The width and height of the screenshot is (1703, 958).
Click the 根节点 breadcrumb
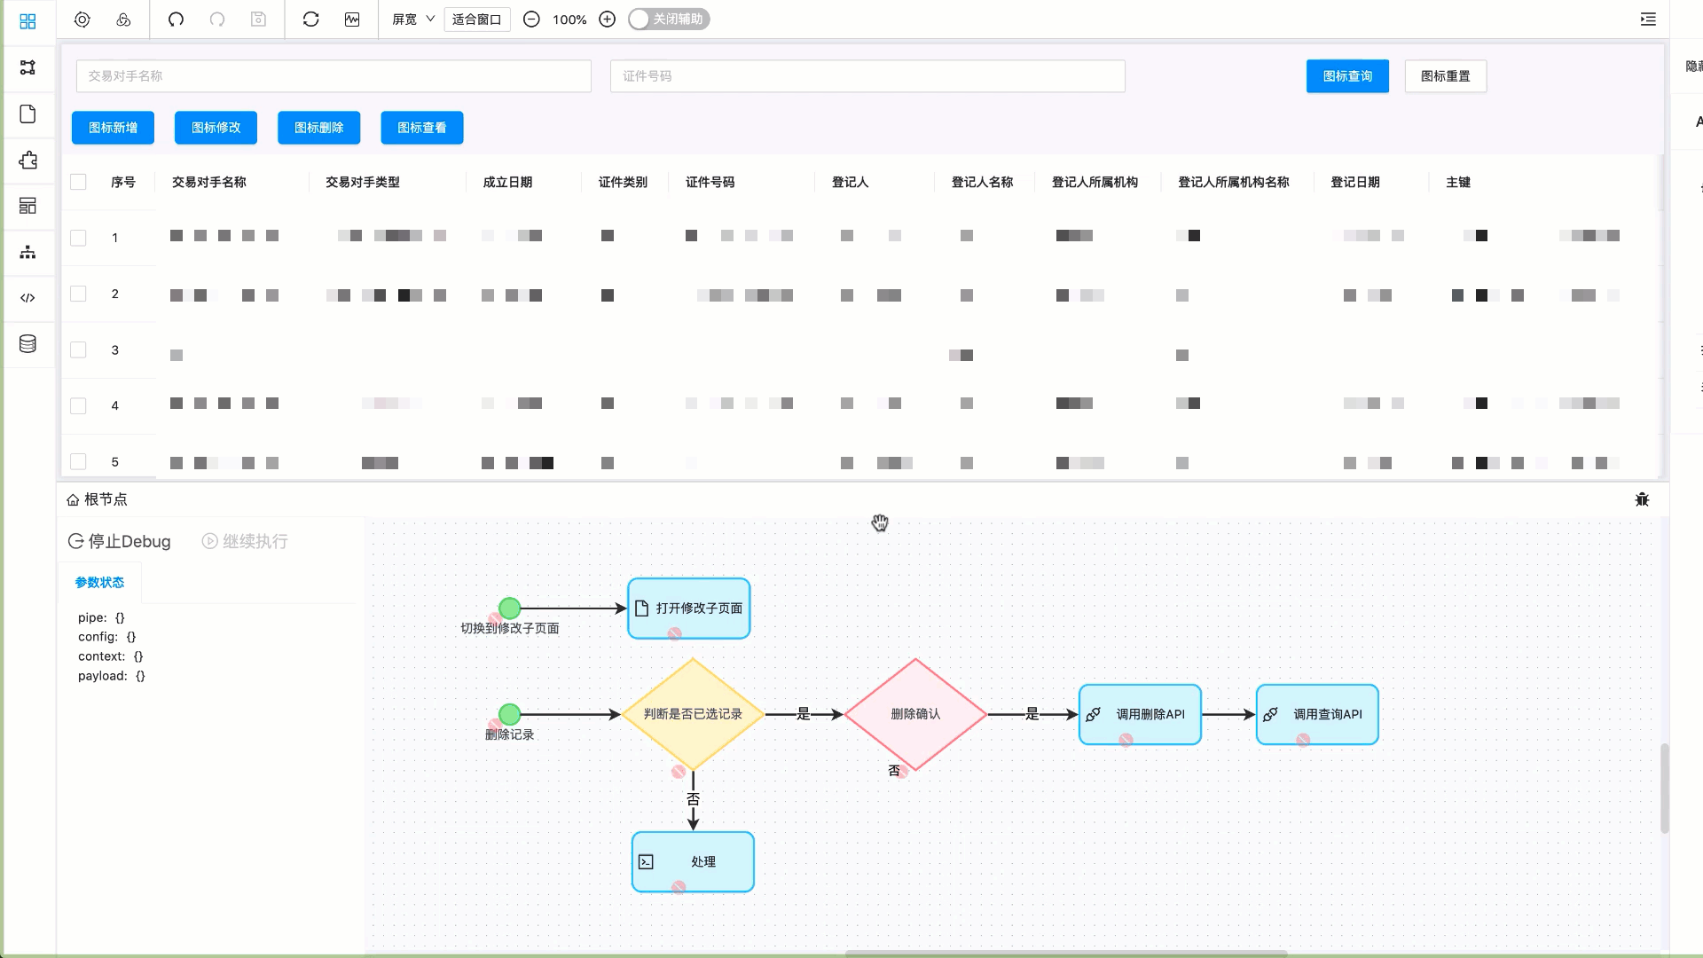click(106, 499)
